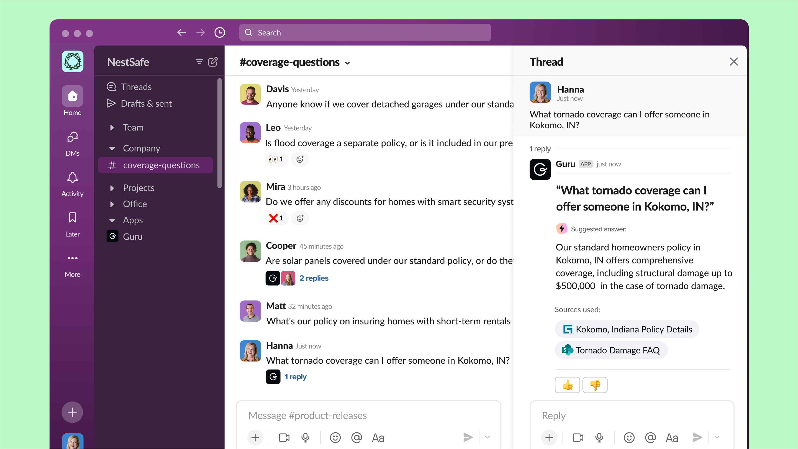Collapse the Company section

click(112, 148)
